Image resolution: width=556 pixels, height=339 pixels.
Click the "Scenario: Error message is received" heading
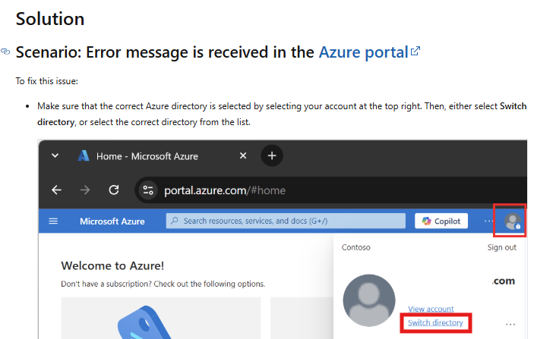point(218,52)
